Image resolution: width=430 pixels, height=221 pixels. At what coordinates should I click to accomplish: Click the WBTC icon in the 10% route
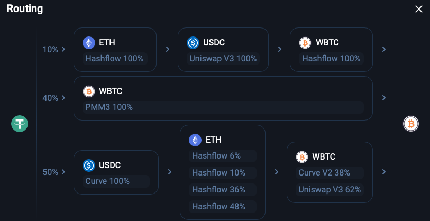coord(305,43)
